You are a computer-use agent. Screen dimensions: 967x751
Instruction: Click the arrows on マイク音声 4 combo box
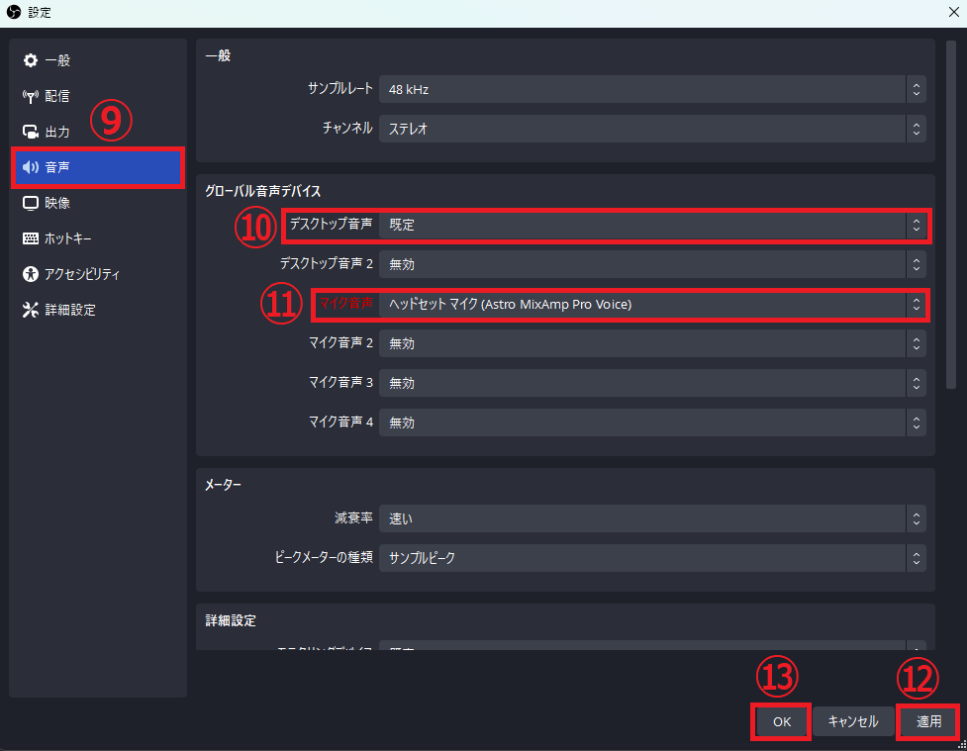pyautogui.click(x=917, y=422)
